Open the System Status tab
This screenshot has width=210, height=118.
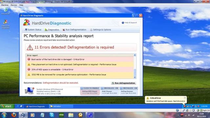point(33,30)
